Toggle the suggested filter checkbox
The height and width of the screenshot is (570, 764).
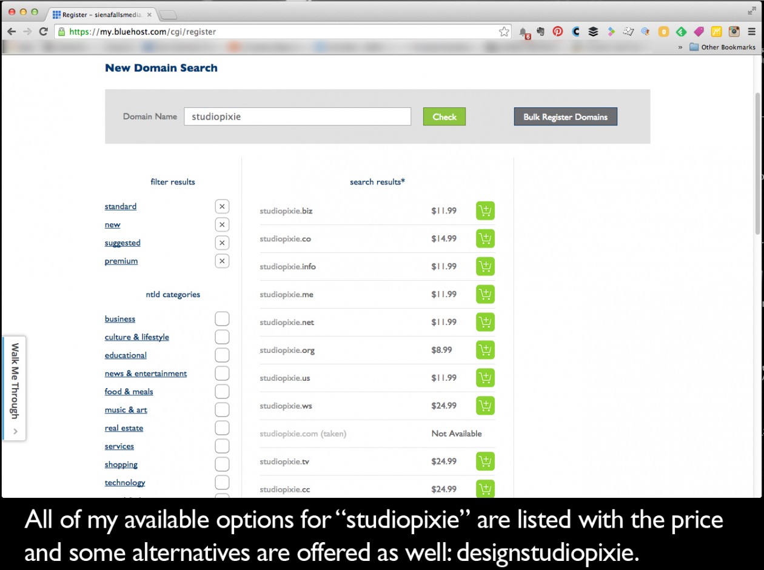[222, 243]
